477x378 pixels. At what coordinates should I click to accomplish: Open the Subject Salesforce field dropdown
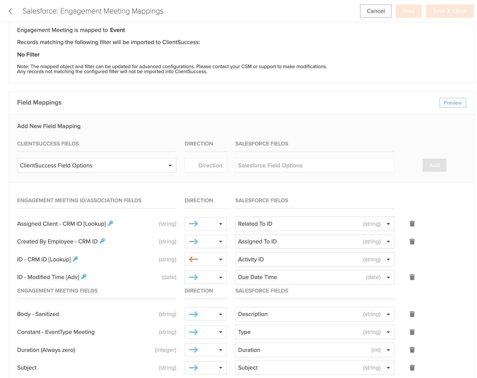pyautogui.click(x=315, y=368)
